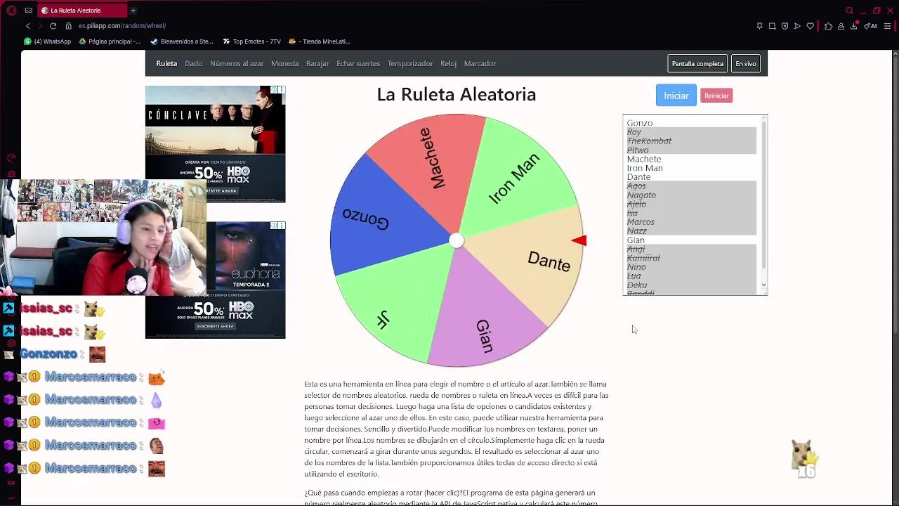Go back to the previous page
Screen dimensions: 899x506
click(x=28, y=26)
